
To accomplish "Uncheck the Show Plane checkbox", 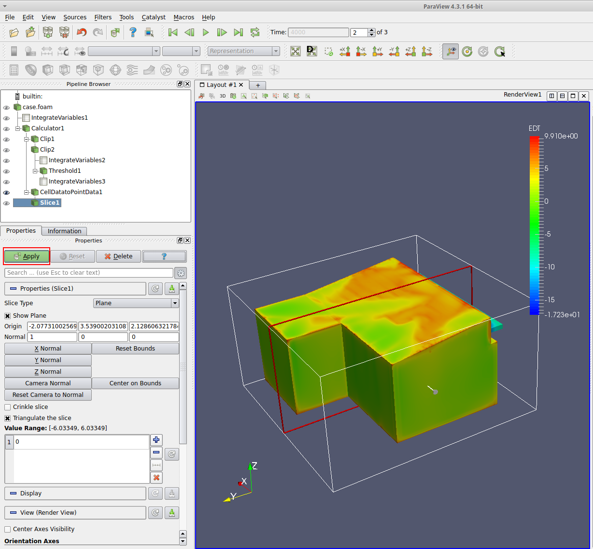I will coord(8,316).
